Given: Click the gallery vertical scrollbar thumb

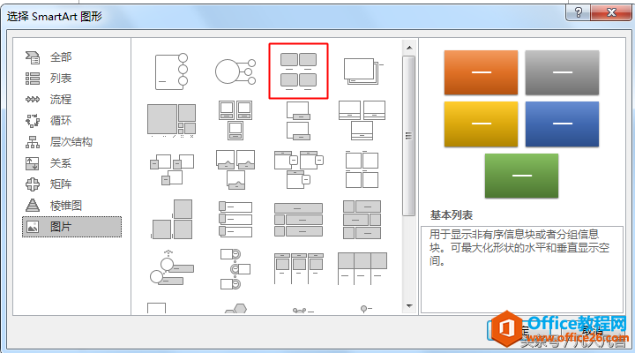Looking at the screenshot, I should pos(409,136).
